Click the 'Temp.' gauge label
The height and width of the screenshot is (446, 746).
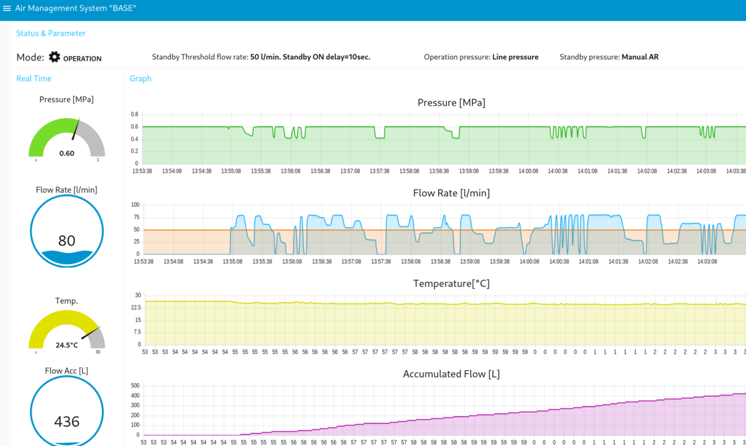[x=66, y=301]
